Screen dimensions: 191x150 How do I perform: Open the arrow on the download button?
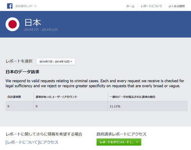click(137, 142)
